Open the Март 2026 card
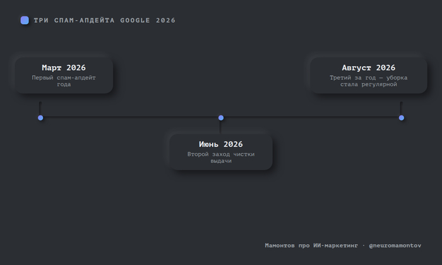Screen dimensions: 442x265 click(64, 76)
